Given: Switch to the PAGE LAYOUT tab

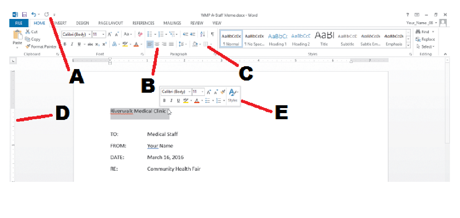Looking at the screenshot, I should (111, 23).
